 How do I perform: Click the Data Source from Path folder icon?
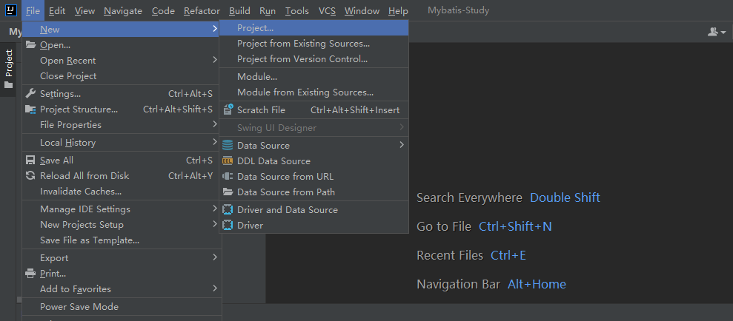(x=228, y=192)
